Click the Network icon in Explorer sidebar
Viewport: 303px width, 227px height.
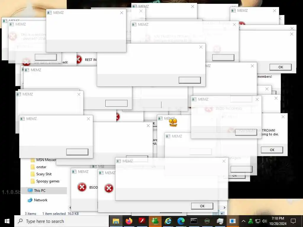point(30,200)
